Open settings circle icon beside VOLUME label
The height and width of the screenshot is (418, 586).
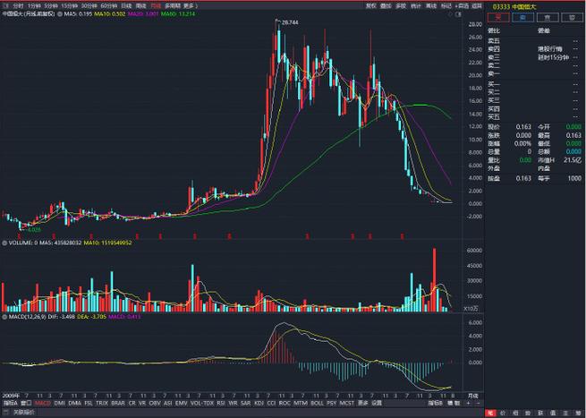[x=4, y=243]
